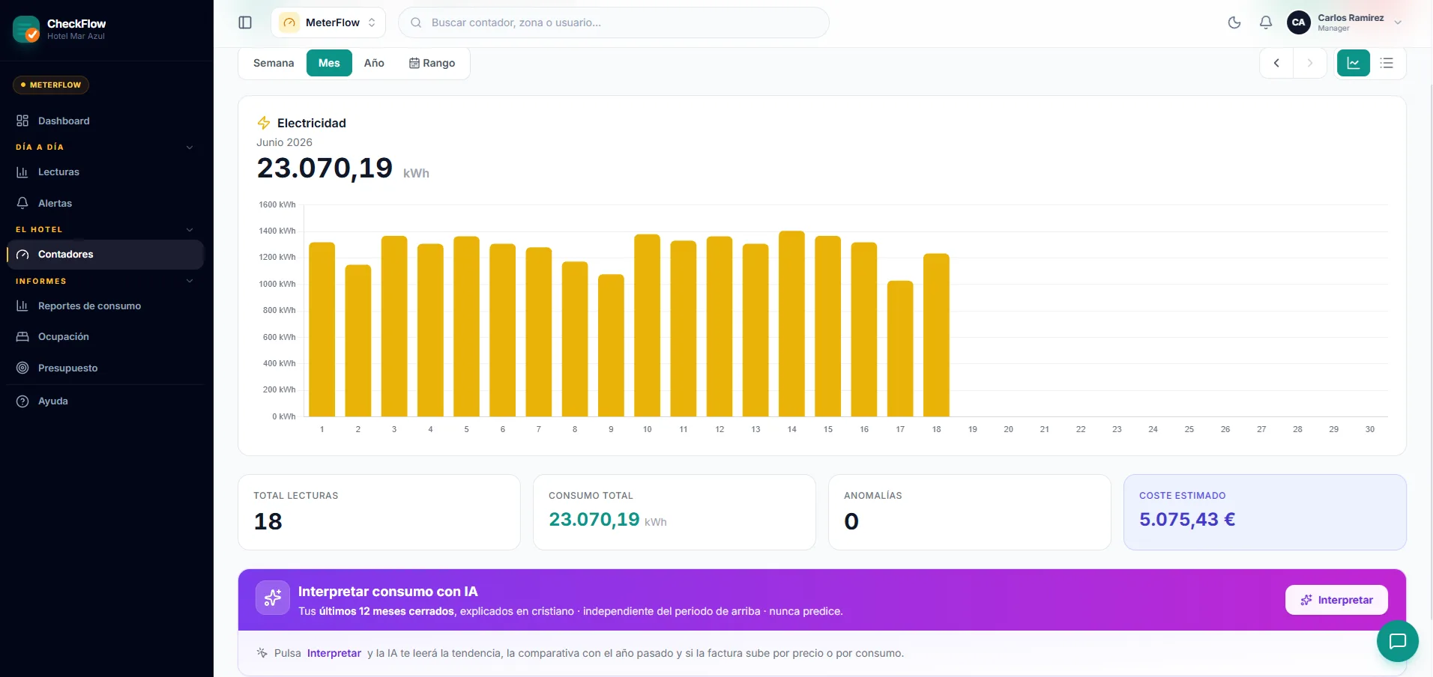Open Presupuesto in the sidebar
The width and height of the screenshot is (1433, 677).
105,368
